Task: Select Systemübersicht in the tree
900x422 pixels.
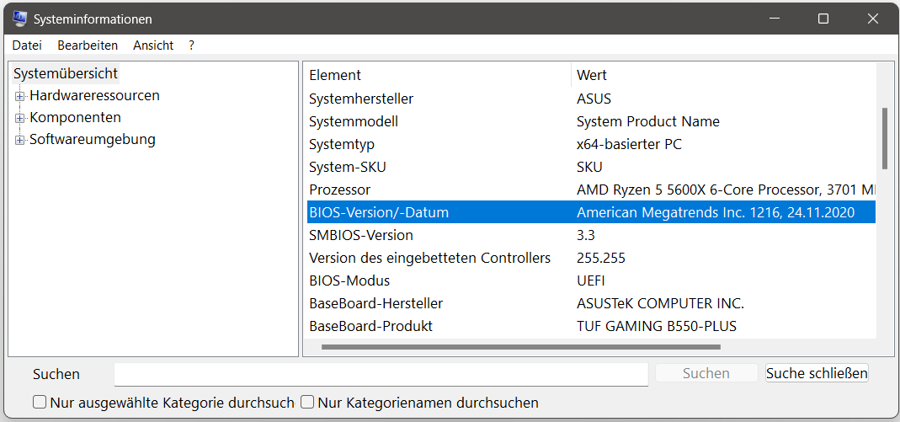Action: [x=66, y=74]
